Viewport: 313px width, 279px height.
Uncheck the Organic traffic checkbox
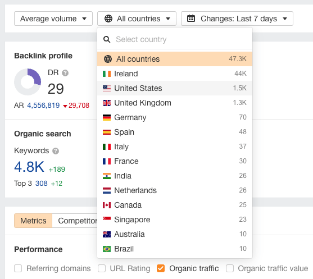click(161, 268)
